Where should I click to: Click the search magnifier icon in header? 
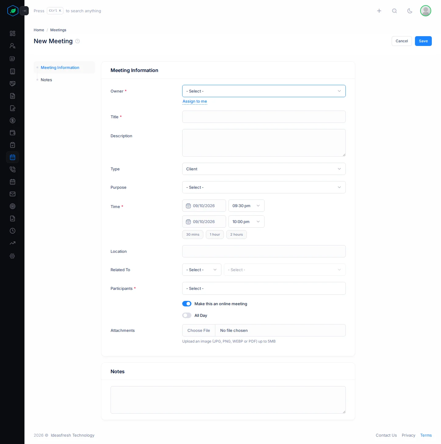pos(394,11)
